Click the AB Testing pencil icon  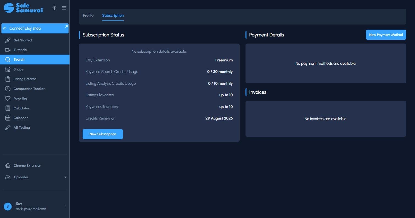[8, 128]
